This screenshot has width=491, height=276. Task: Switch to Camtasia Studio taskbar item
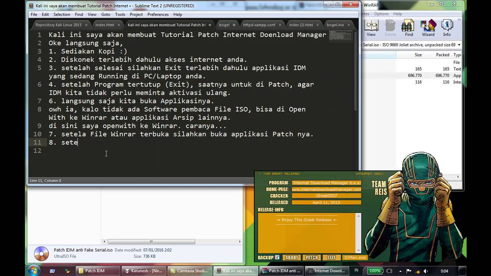point(189,271)
